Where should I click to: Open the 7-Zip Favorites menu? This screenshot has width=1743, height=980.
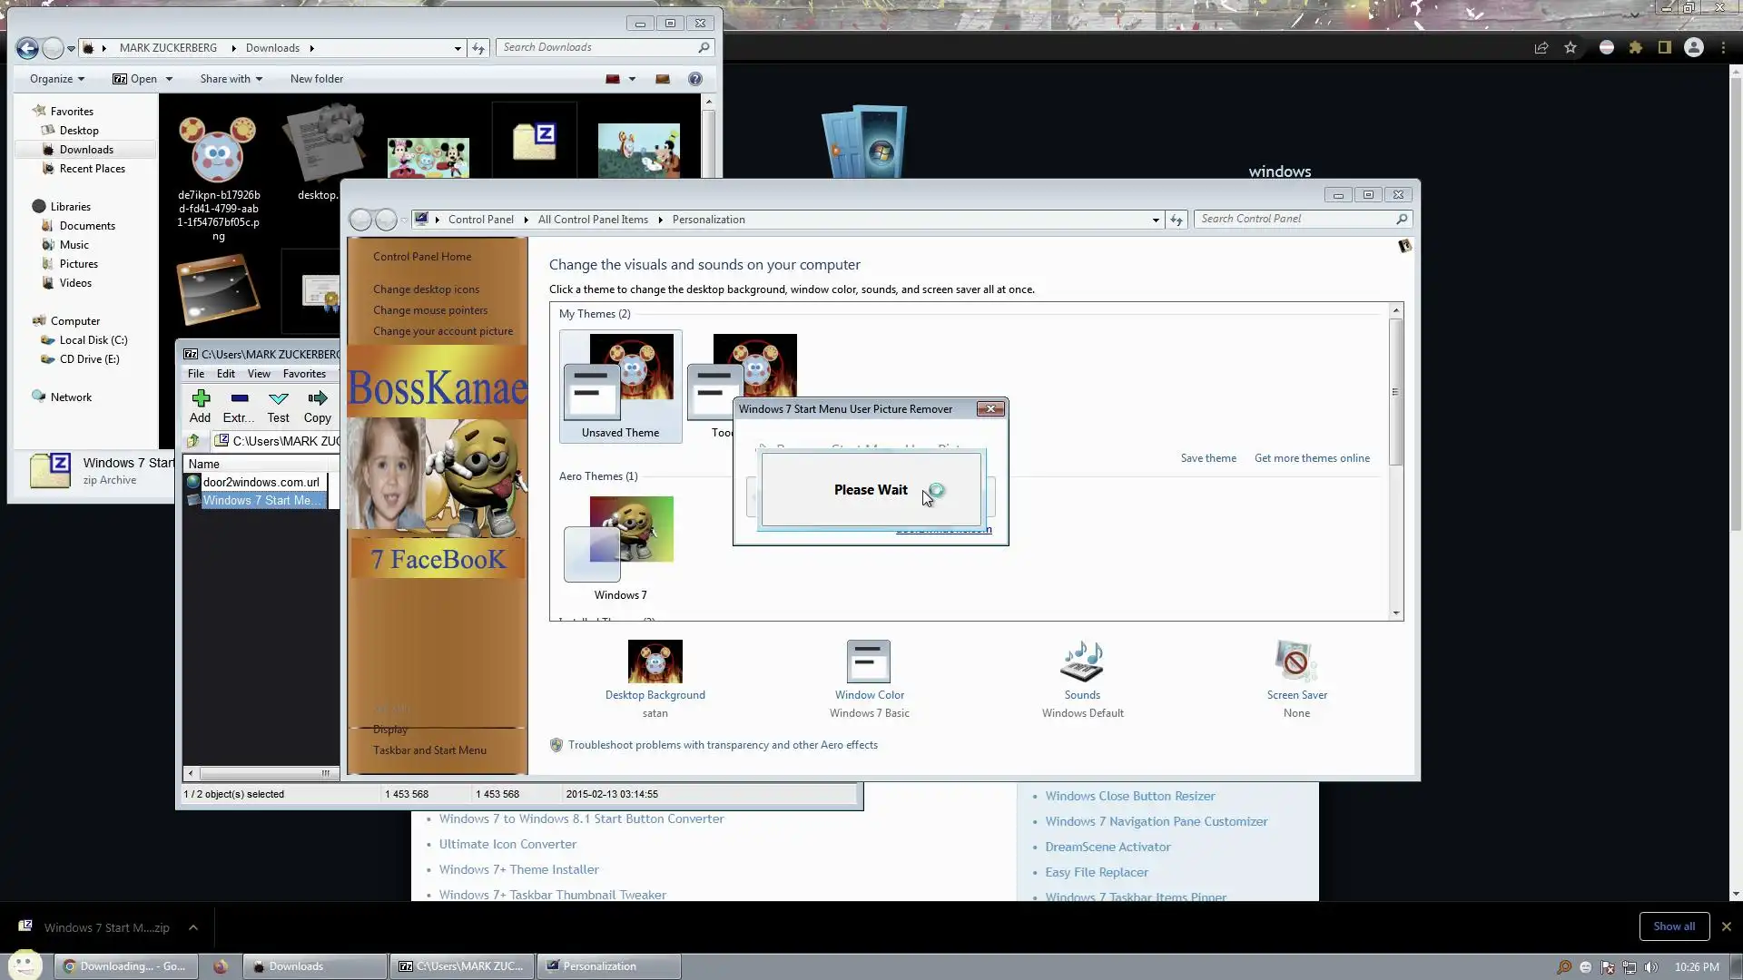tap(303, 374)
